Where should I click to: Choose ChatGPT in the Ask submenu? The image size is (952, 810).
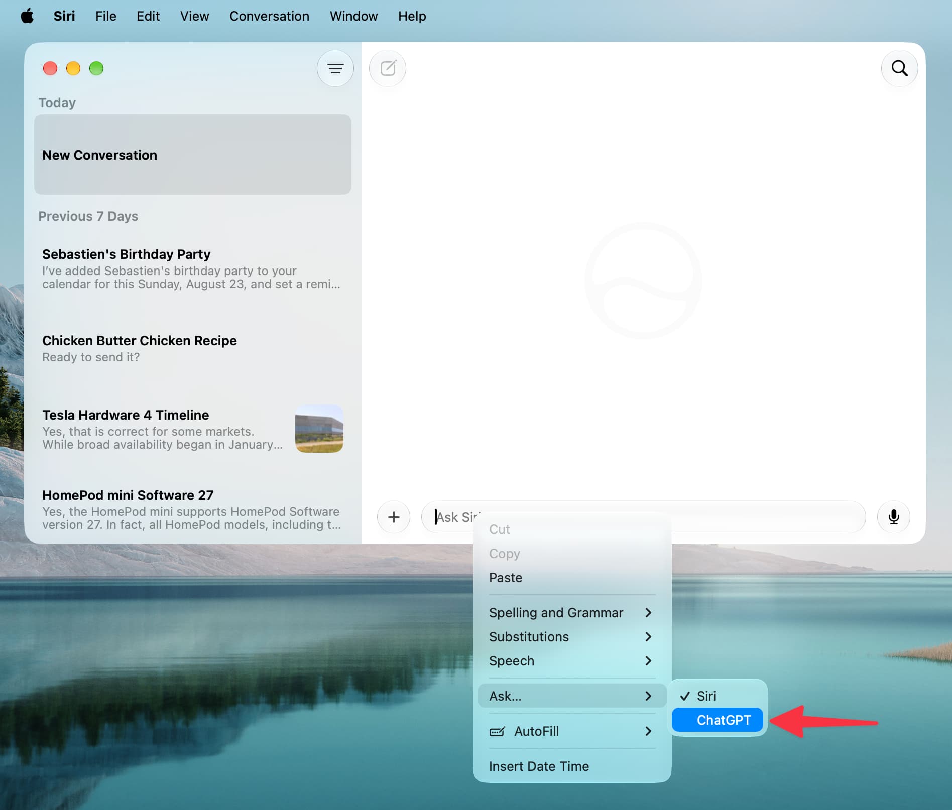coord(717,720)
